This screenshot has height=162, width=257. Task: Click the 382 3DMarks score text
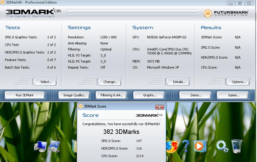coord(121,132)
